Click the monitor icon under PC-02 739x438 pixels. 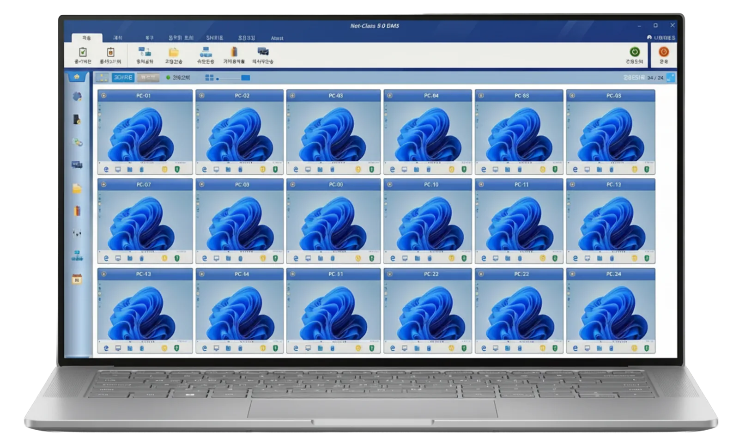click(216, 170)
